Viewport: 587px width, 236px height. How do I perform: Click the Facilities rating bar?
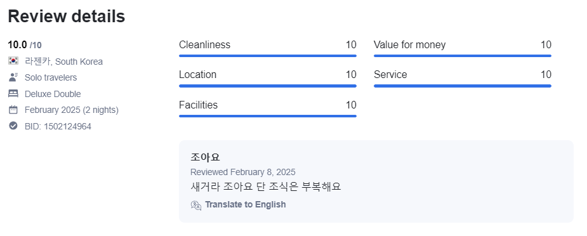coord(268,116)
